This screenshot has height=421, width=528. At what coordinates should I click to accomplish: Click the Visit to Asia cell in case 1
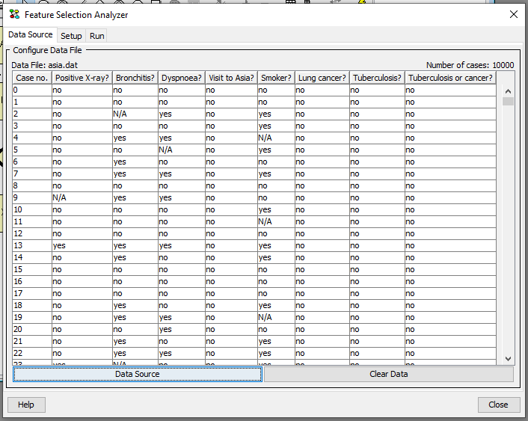[231, 102]
